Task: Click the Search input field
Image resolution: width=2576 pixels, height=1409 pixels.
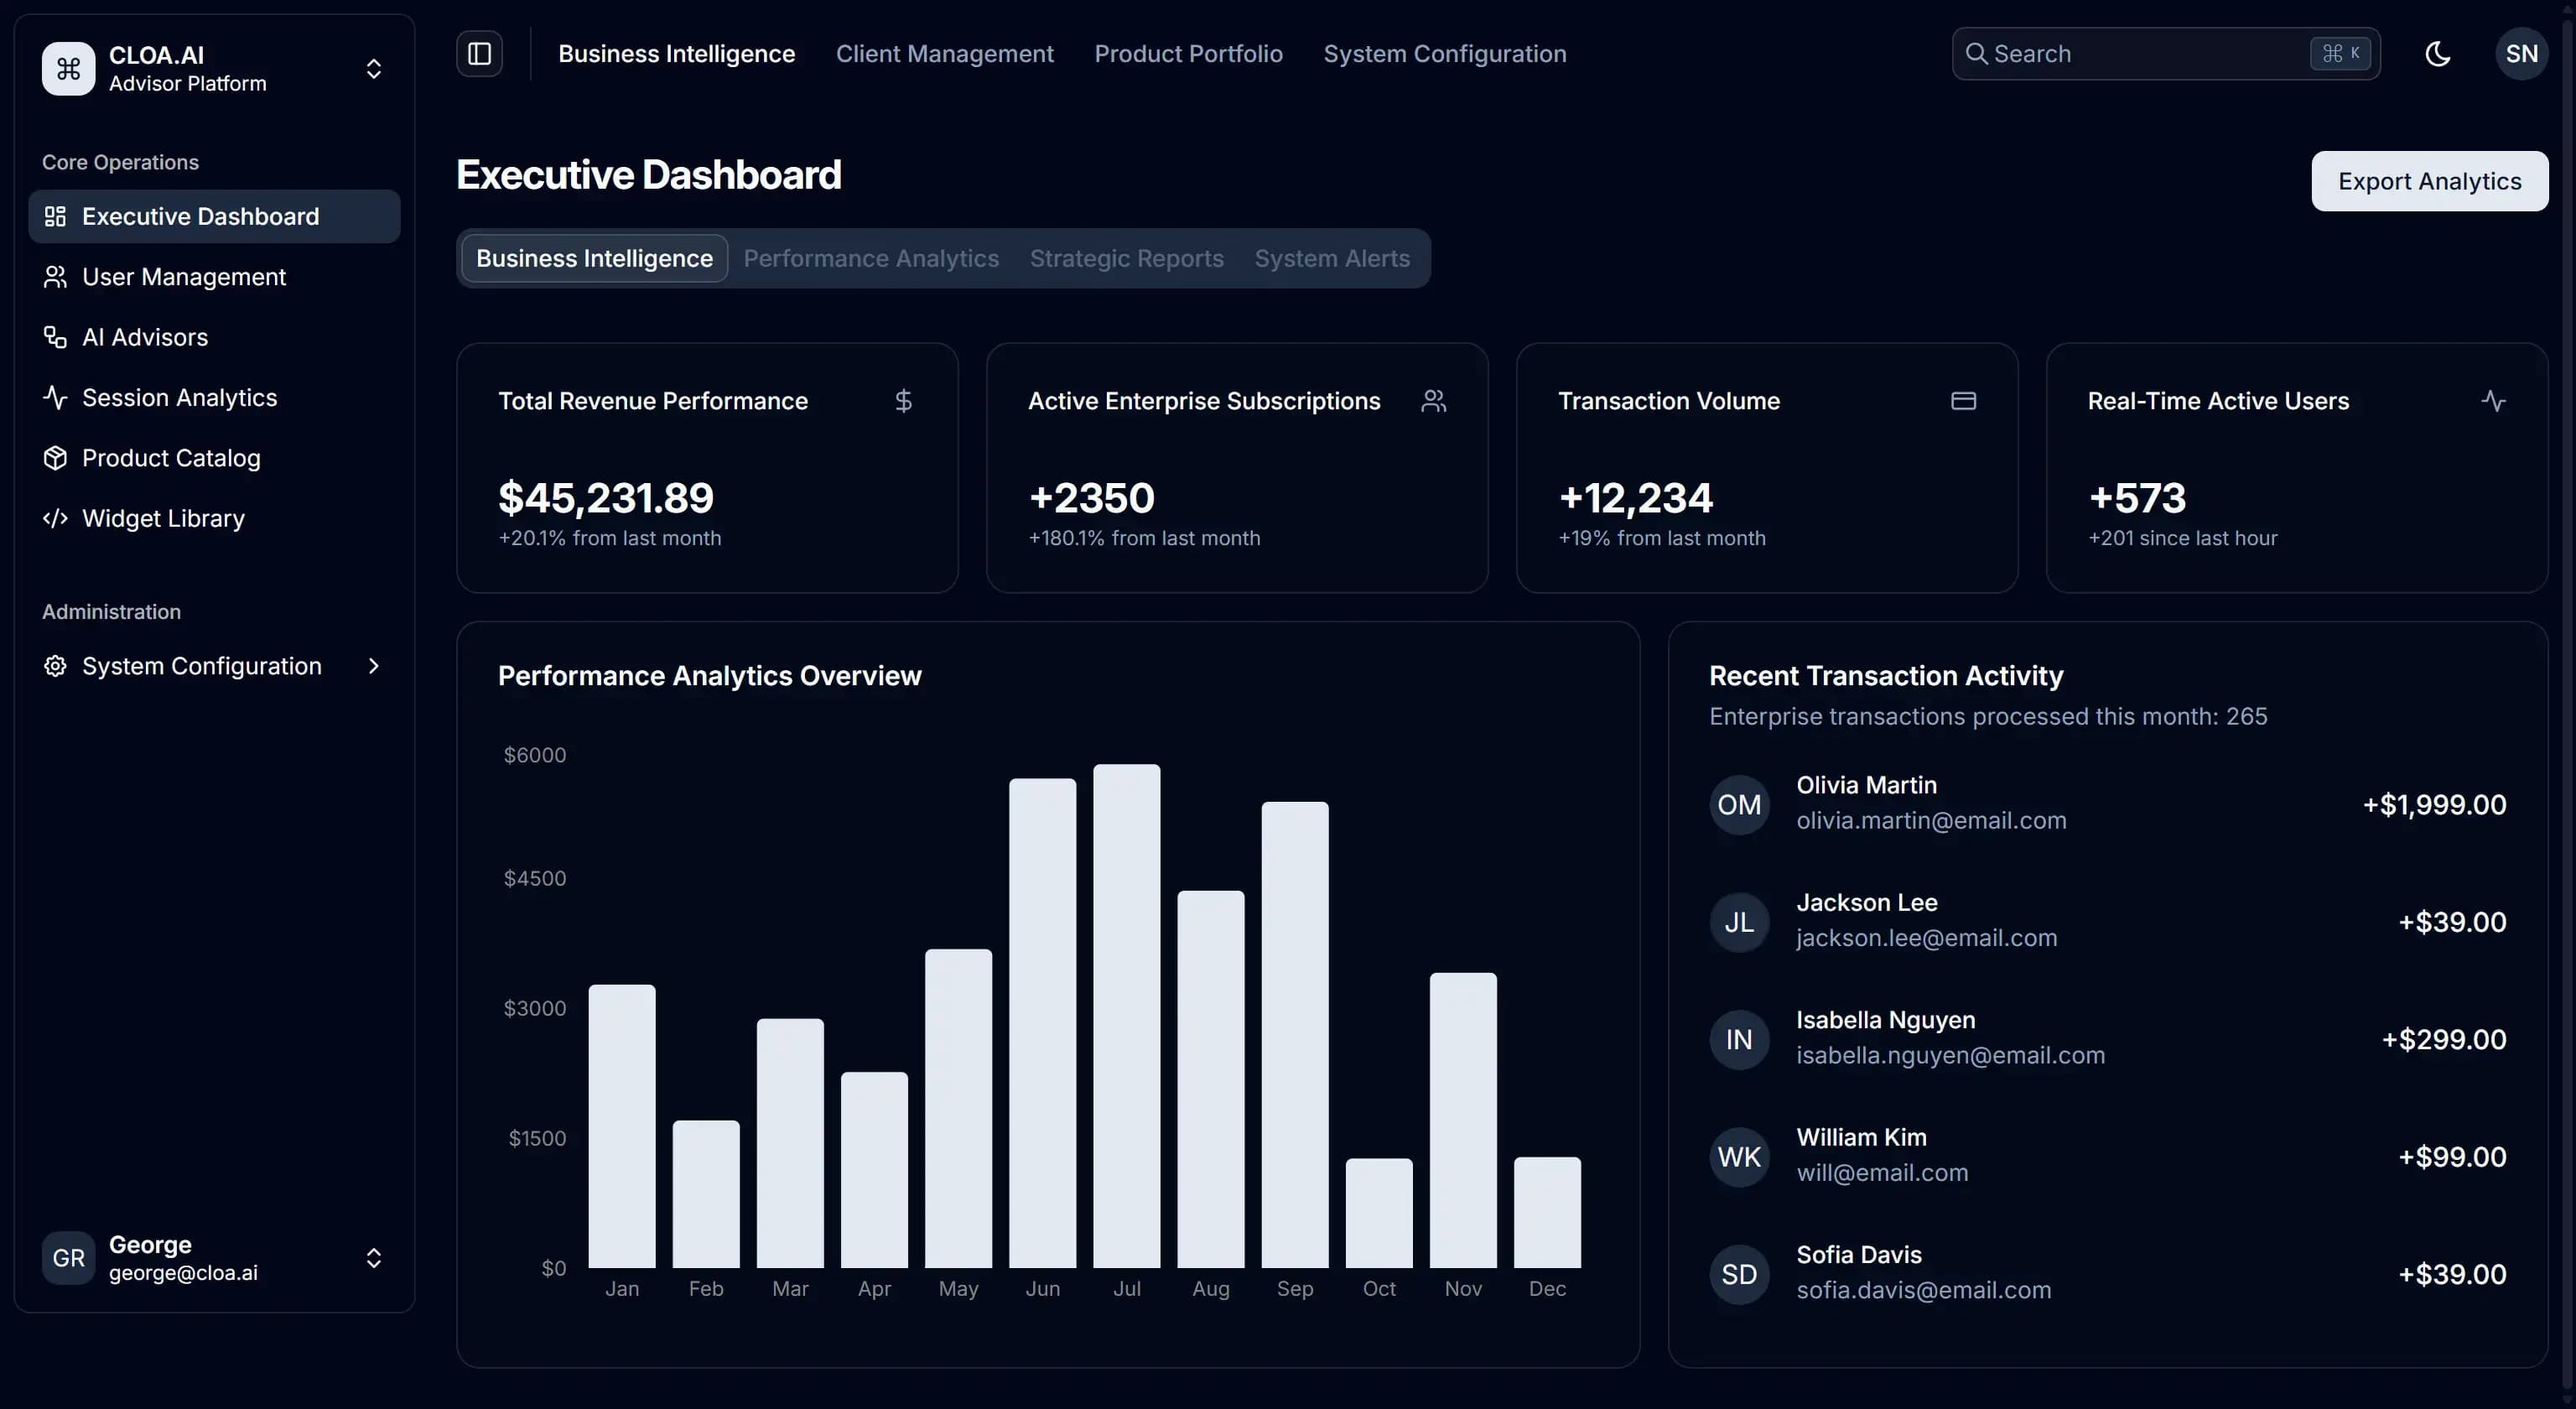Action: [2140, 54]
